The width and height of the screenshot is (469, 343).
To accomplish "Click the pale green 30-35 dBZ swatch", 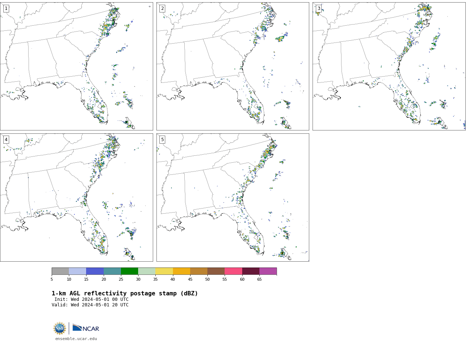I will pyautogui.click(x=147, y=271).
